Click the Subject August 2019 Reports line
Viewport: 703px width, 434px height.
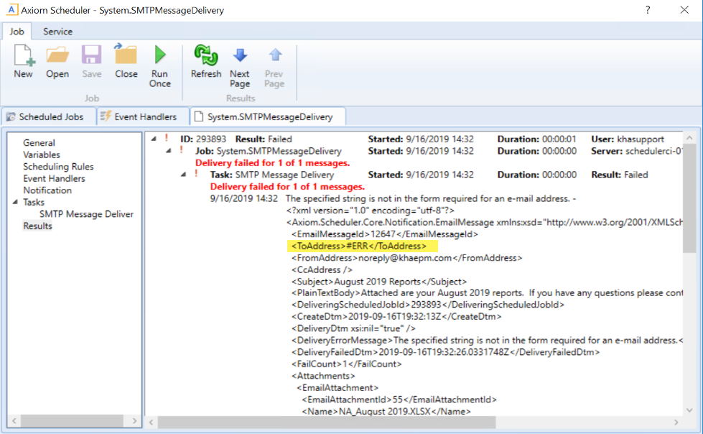(x=379, y=282)
